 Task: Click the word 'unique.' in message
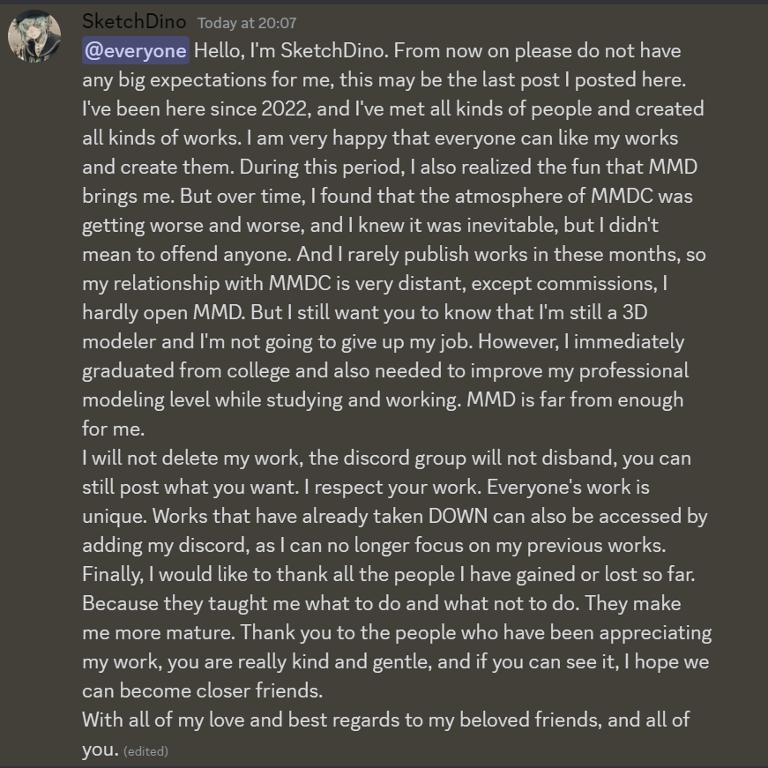(115, 516)
